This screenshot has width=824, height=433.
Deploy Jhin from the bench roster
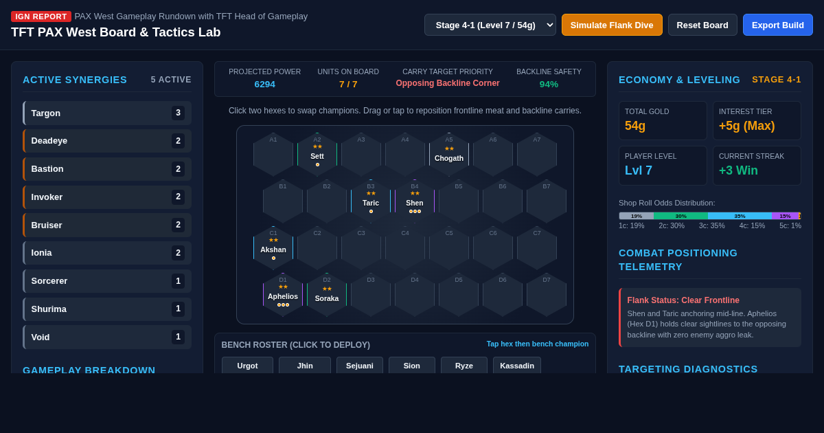click(x=305, y=365)
